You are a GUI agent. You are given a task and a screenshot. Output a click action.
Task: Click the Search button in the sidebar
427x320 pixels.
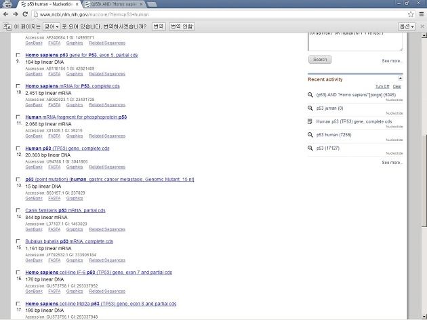click(320, 60)
